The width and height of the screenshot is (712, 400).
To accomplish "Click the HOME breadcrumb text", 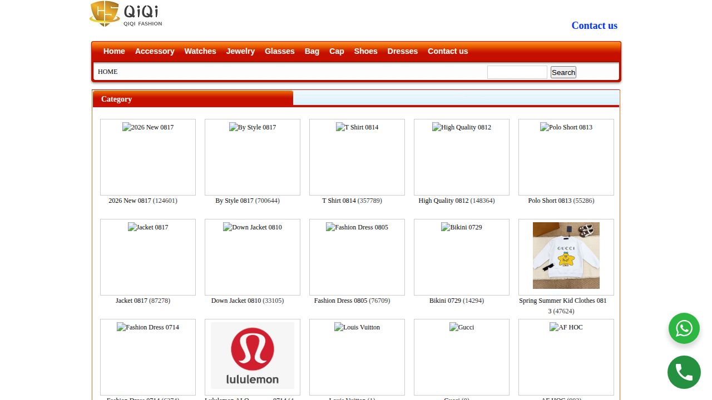I will coord(108,72).
